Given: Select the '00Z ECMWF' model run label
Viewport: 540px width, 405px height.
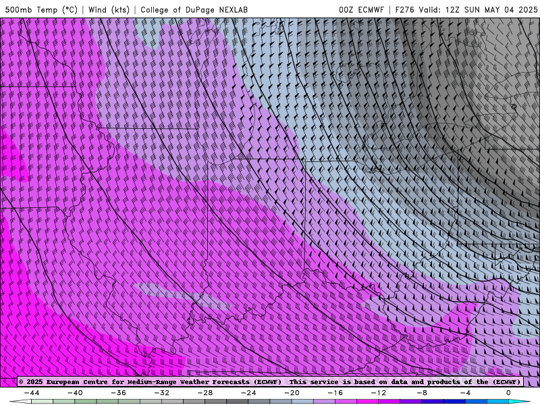Looking at the screenshot, I should (x=361, y=9).
